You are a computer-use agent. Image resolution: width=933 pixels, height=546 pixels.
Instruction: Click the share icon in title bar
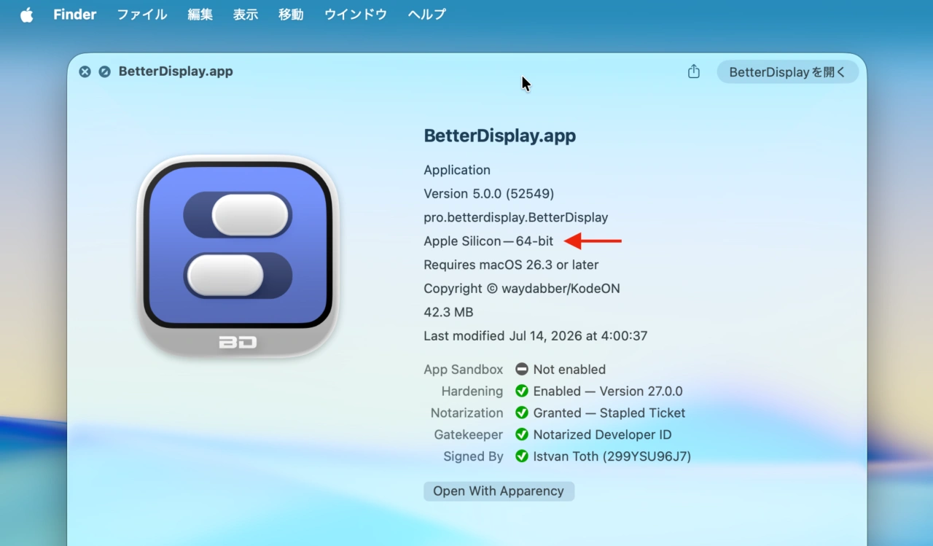[x=694, y=71]
